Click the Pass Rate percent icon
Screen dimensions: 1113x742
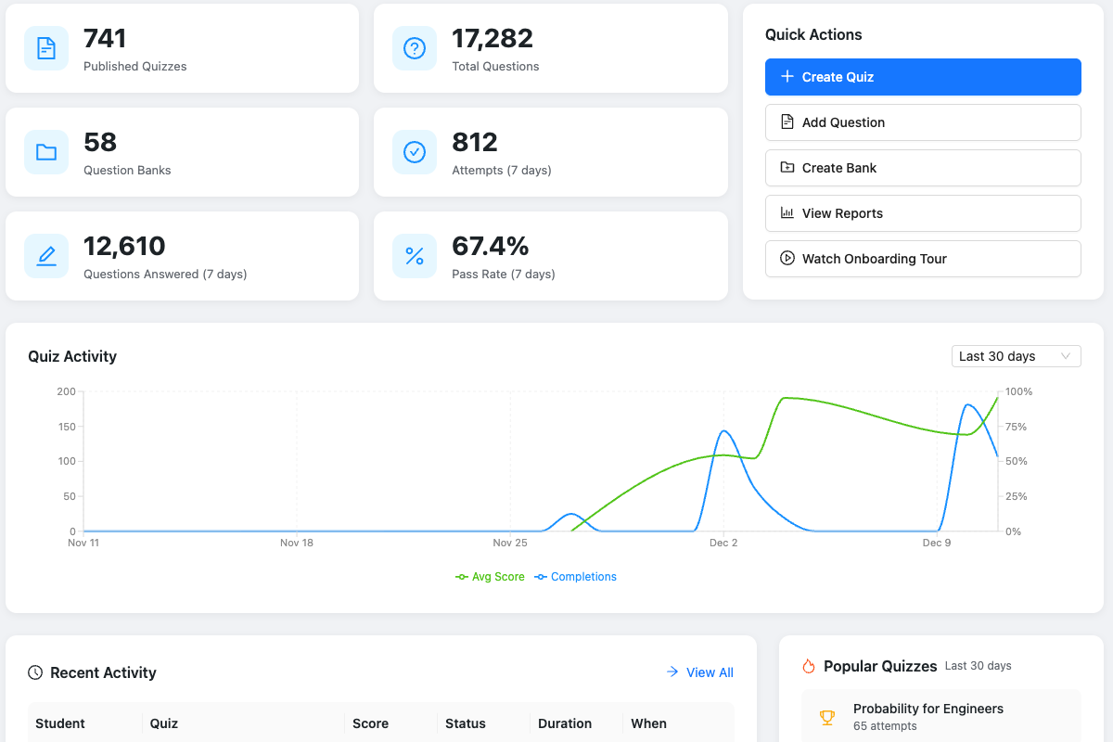(x=415, y=256)
